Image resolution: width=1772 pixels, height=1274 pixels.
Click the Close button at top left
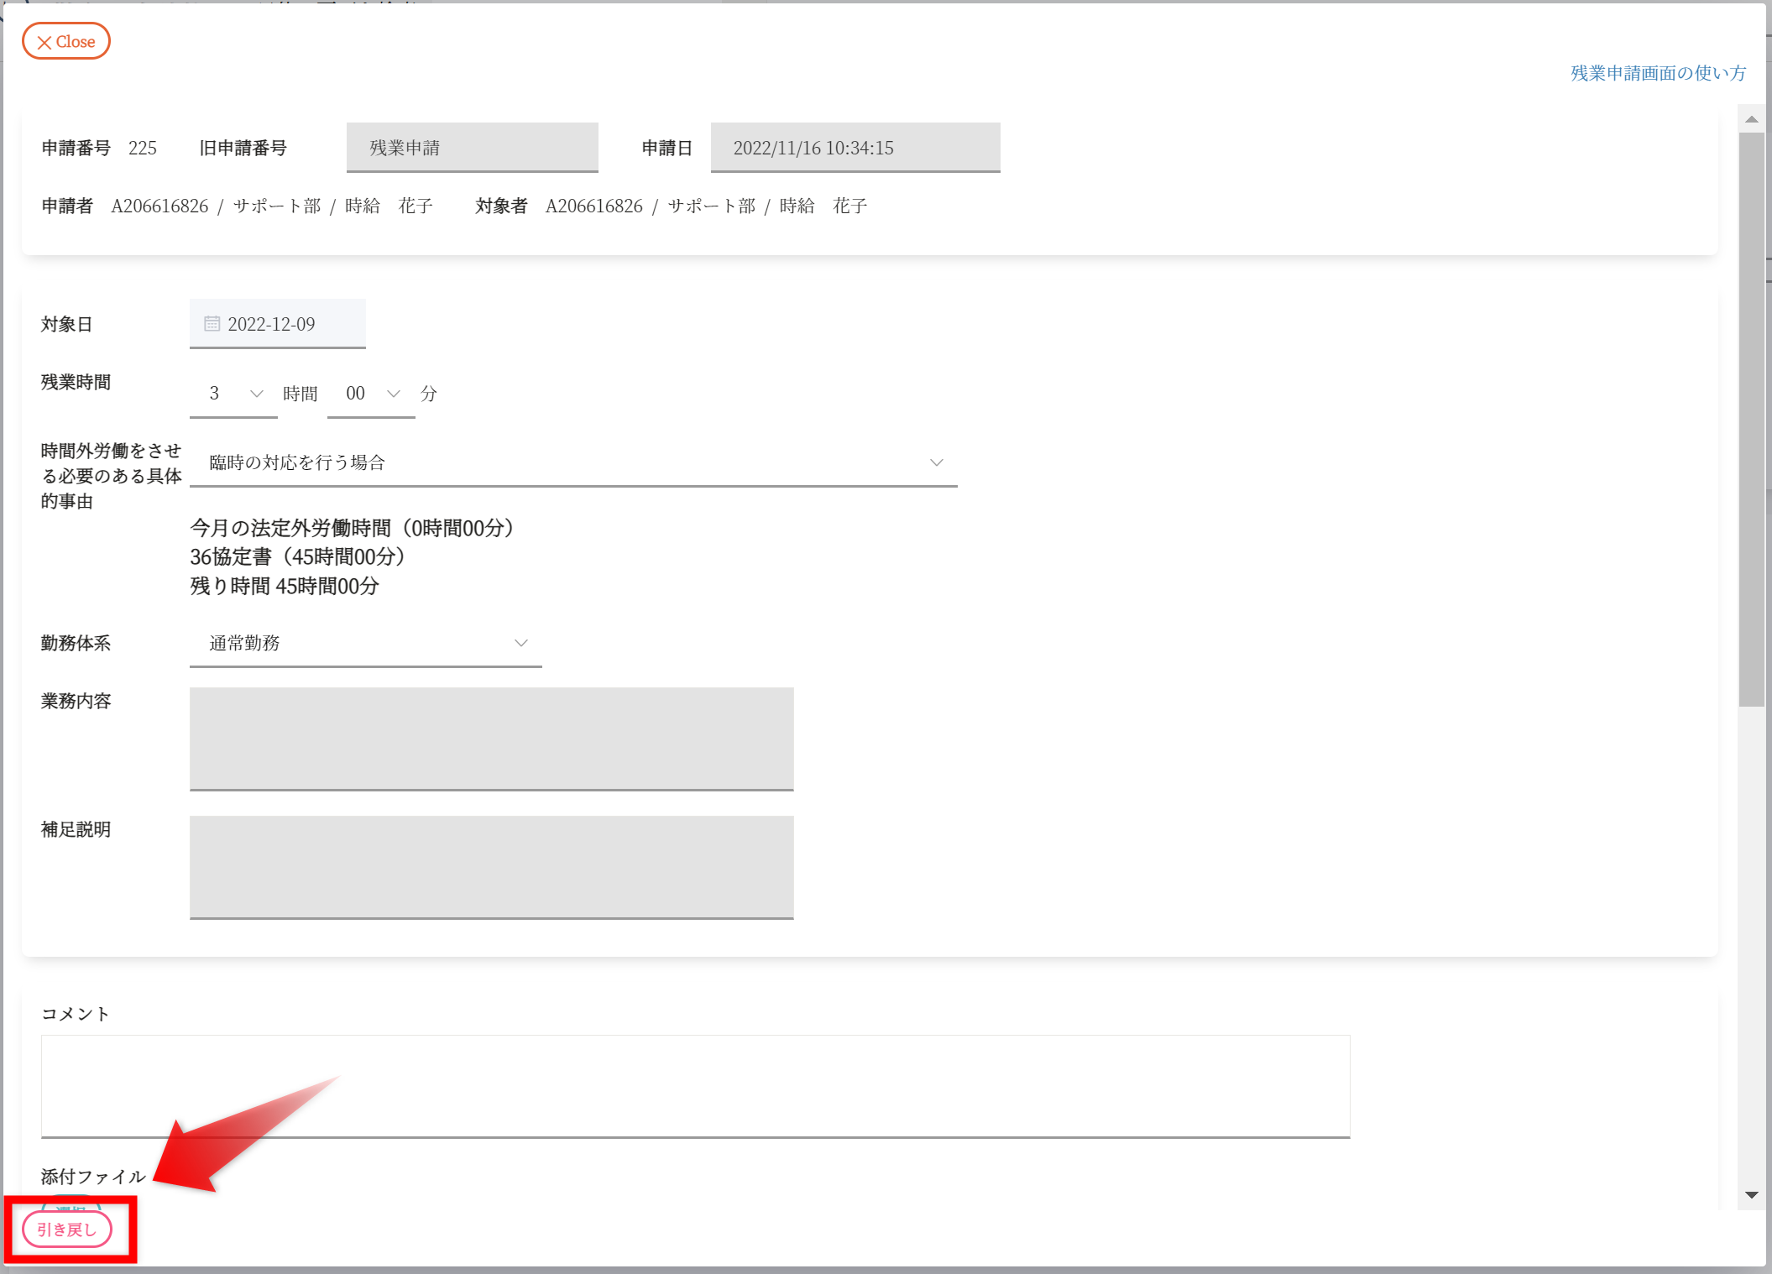(x=65, y=41)
